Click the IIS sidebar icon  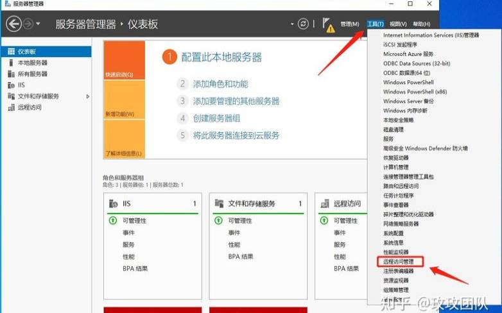point(11,85)
